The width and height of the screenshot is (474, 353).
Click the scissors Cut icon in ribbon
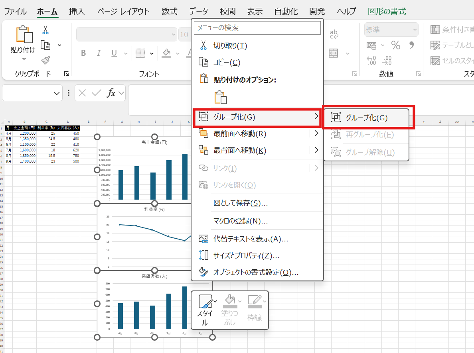tap(45, 30)
